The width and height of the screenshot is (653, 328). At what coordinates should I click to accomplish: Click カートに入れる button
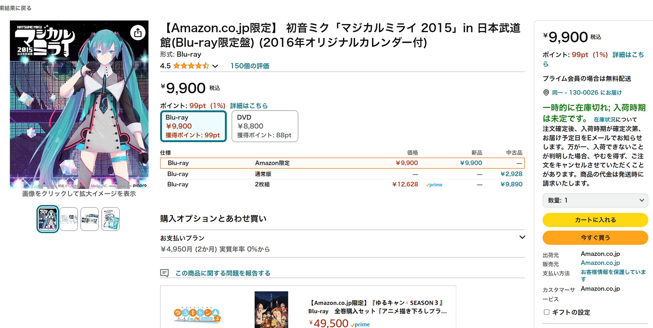tap(595, 220)
